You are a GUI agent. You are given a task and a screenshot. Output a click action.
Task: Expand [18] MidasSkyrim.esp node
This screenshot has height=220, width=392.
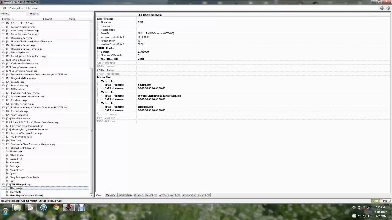(x=3, y=53)
